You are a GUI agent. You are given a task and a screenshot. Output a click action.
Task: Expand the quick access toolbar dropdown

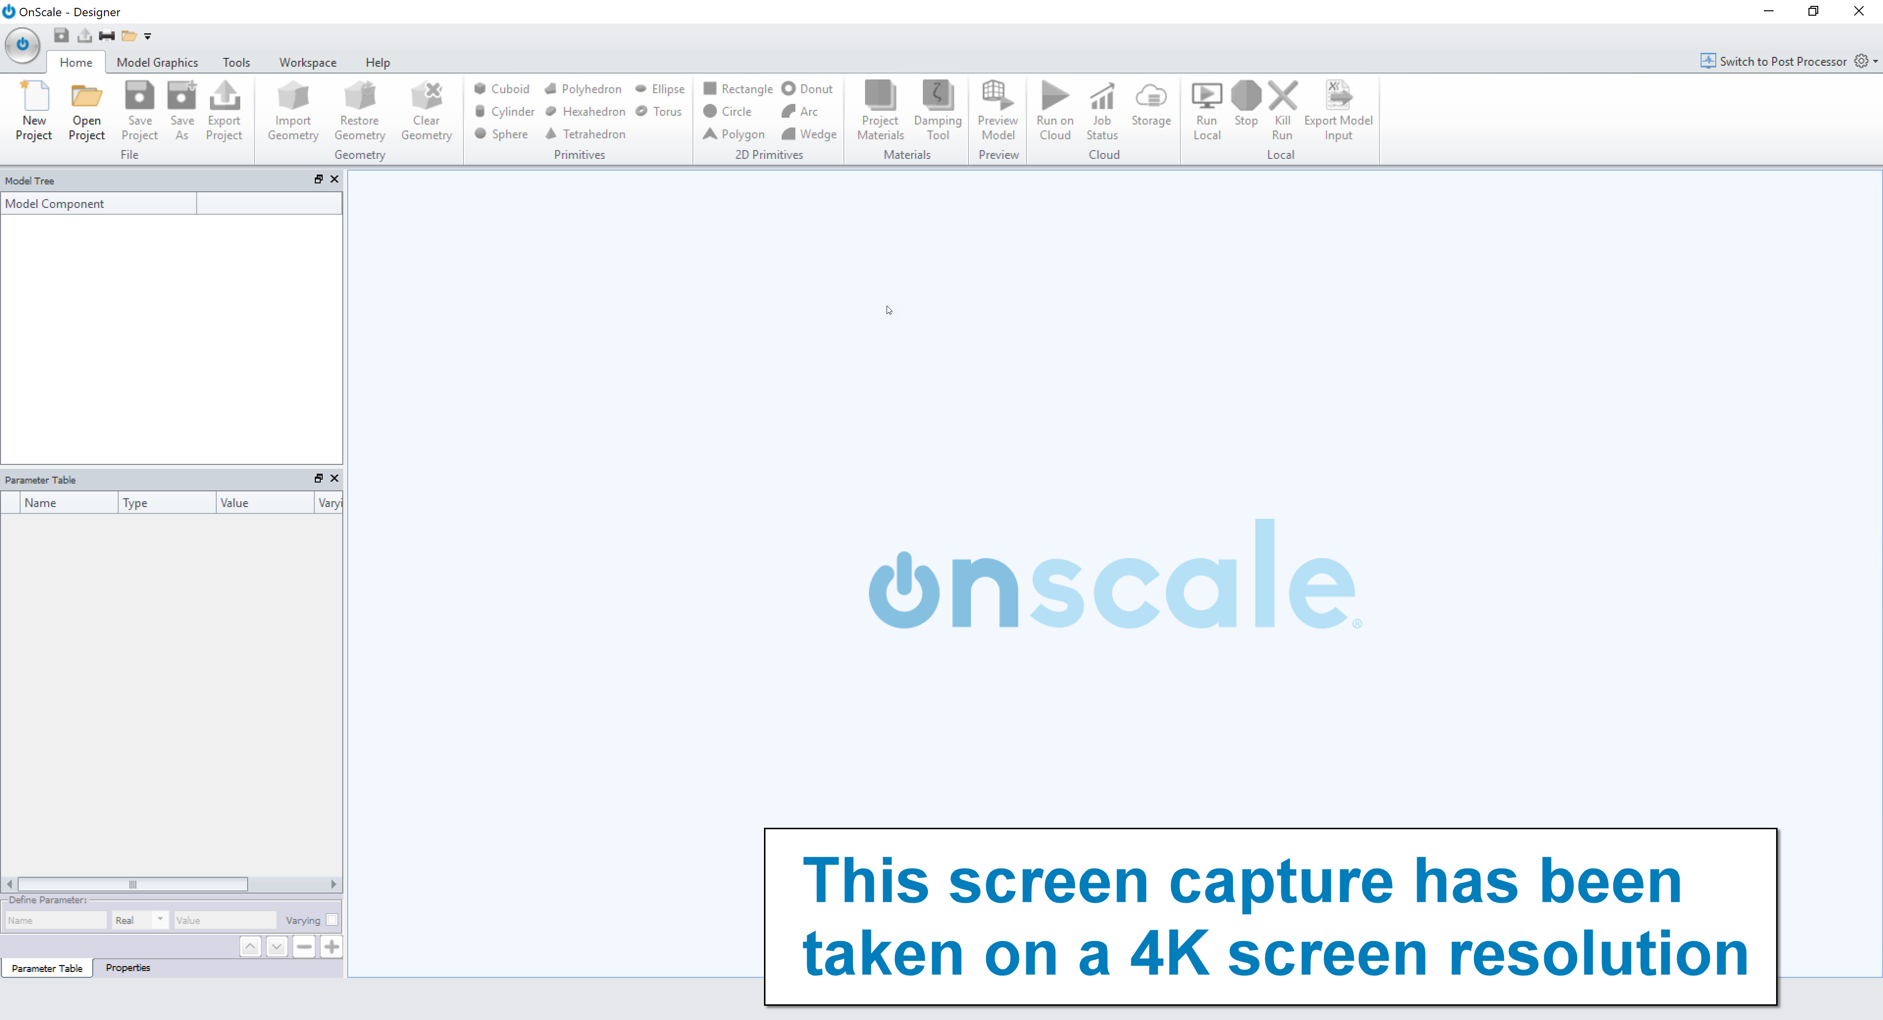click(148, 36)
